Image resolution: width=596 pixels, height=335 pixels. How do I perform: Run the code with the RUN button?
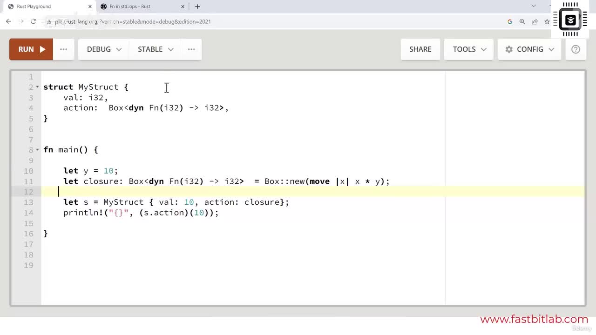[x=31, y=49]
